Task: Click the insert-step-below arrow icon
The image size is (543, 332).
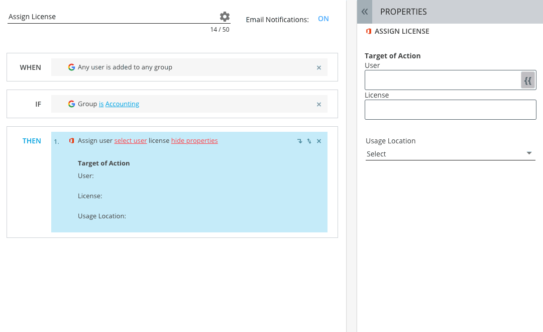Action: click(x=299, y=141)
